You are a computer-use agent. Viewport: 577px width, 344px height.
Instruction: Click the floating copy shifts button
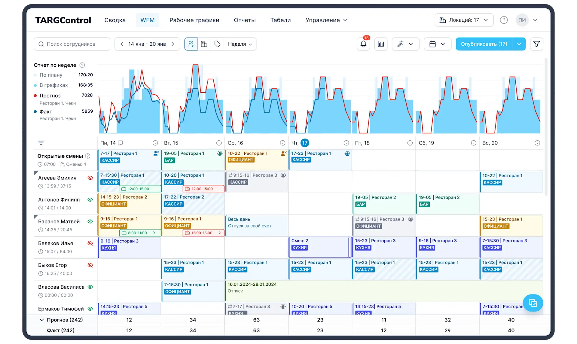click(533, 303)
